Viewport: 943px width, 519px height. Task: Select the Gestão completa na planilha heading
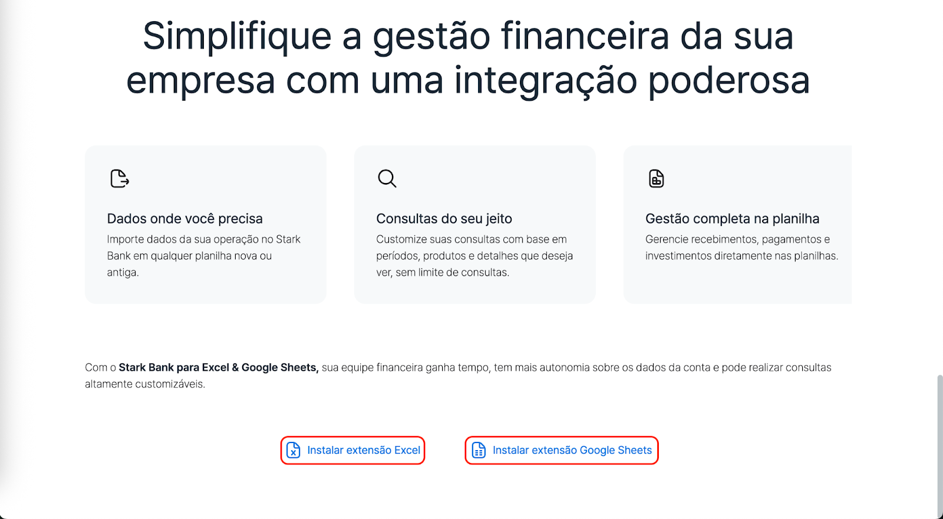coord(733,219)
